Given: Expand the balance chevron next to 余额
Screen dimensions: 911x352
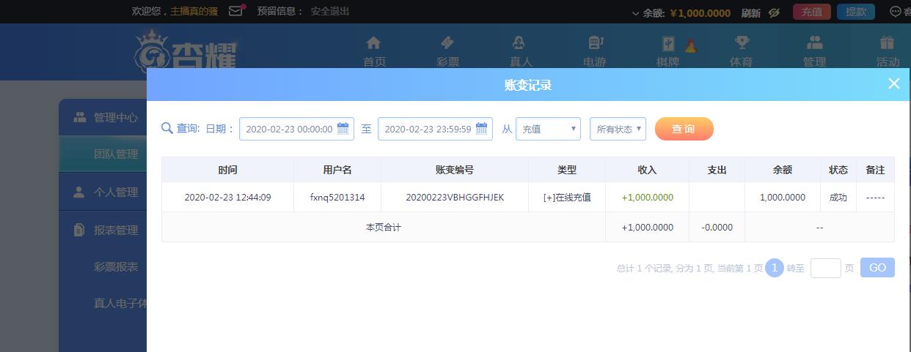Looking at the screenshot, I should pyautogui.click(x=635, y=13).
